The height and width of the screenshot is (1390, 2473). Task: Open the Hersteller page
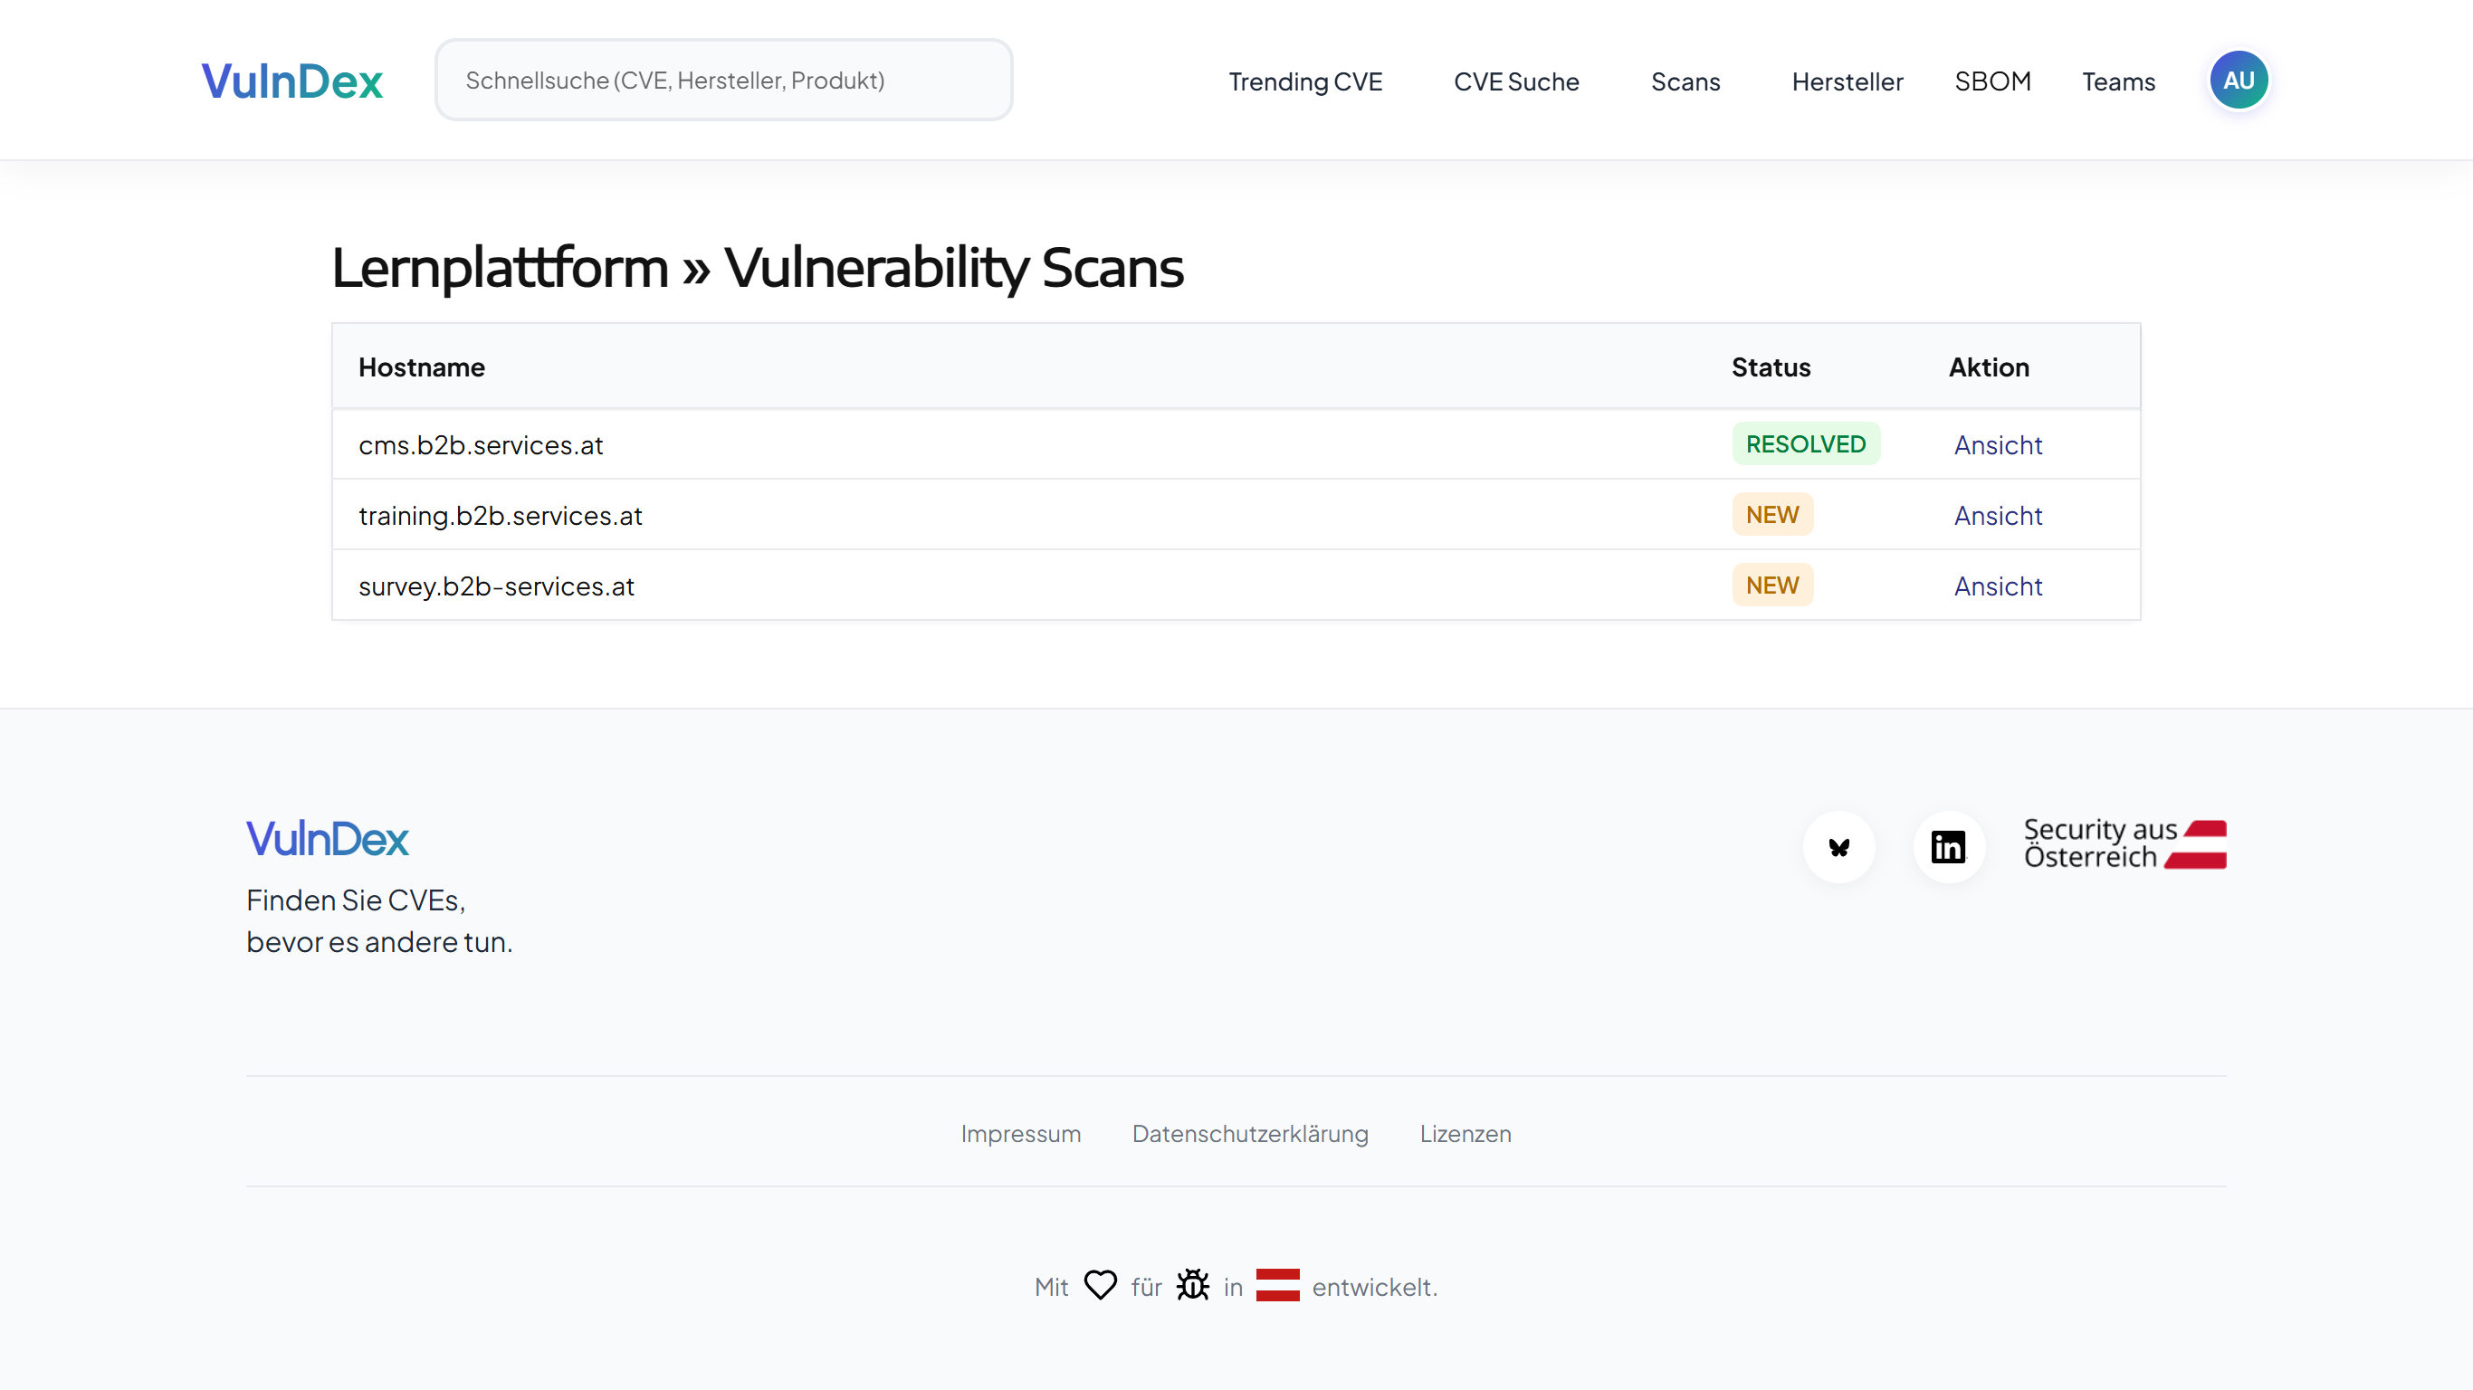tap(1848, 81)
